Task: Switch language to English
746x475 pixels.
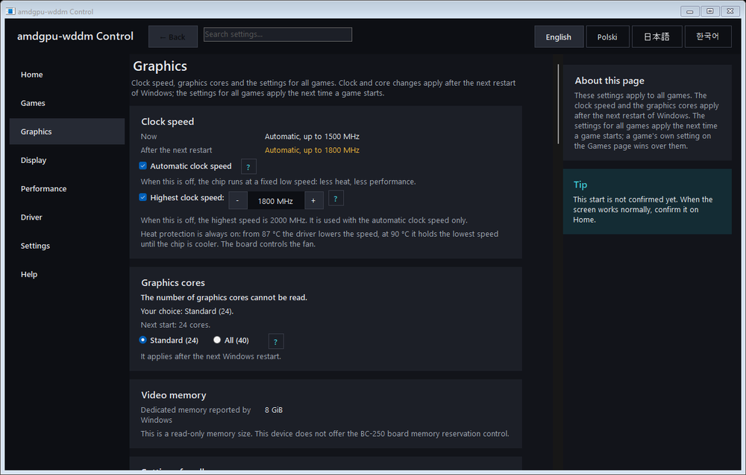Action: tap(559, 37)
